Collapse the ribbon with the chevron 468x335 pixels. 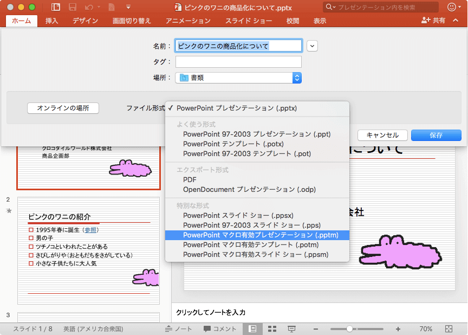point(456,20)
